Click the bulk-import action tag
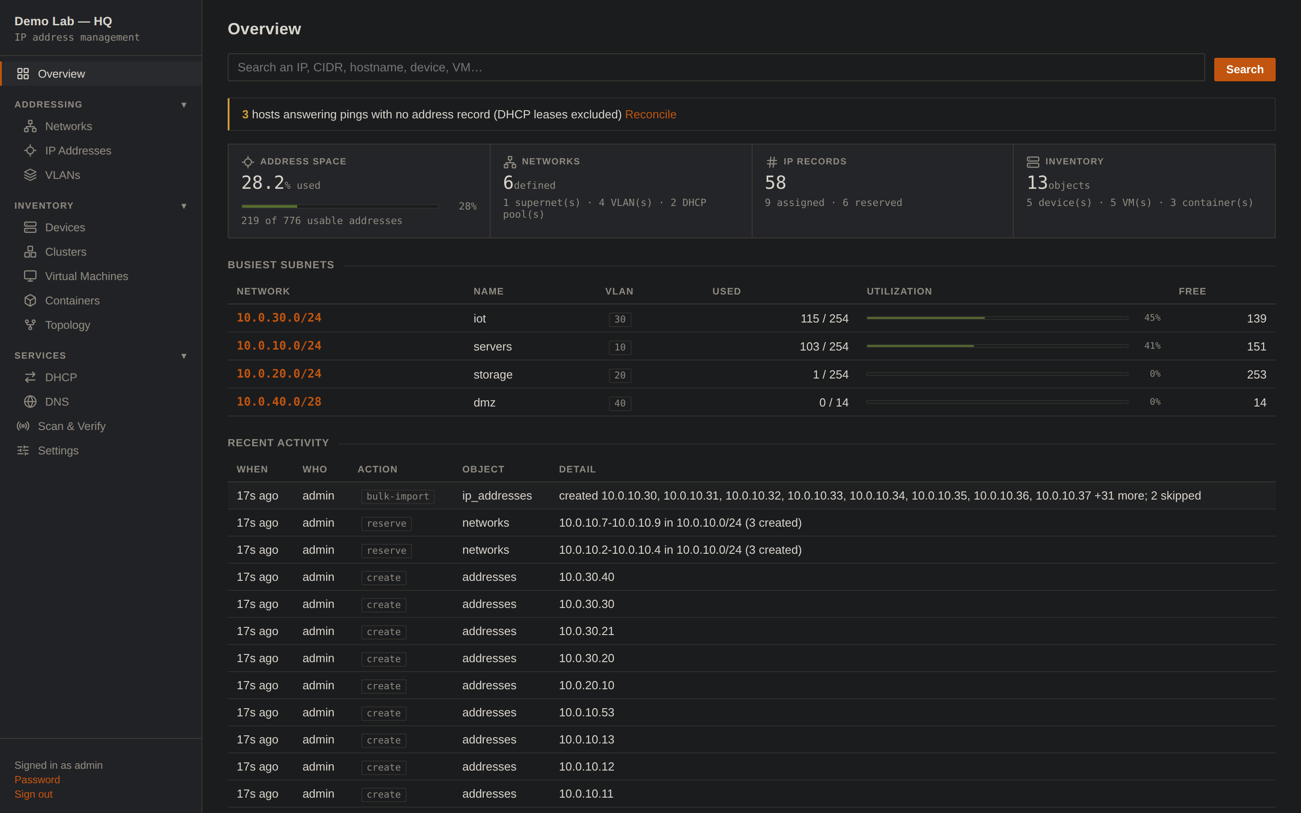This screenshot has width=1301, height=813. tap(398, 496)
